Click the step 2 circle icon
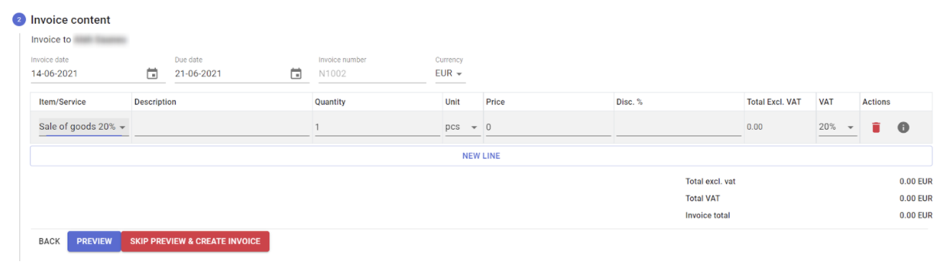Screen dimensions: 945x264 coord(19,20)
